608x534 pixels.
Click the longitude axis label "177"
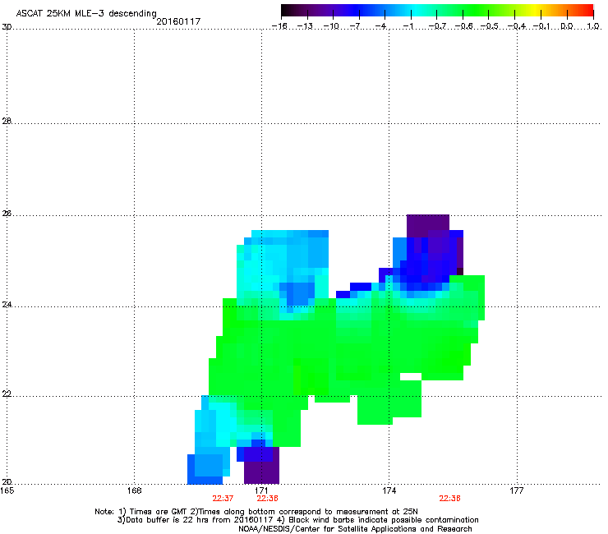[x=517, y=490]
